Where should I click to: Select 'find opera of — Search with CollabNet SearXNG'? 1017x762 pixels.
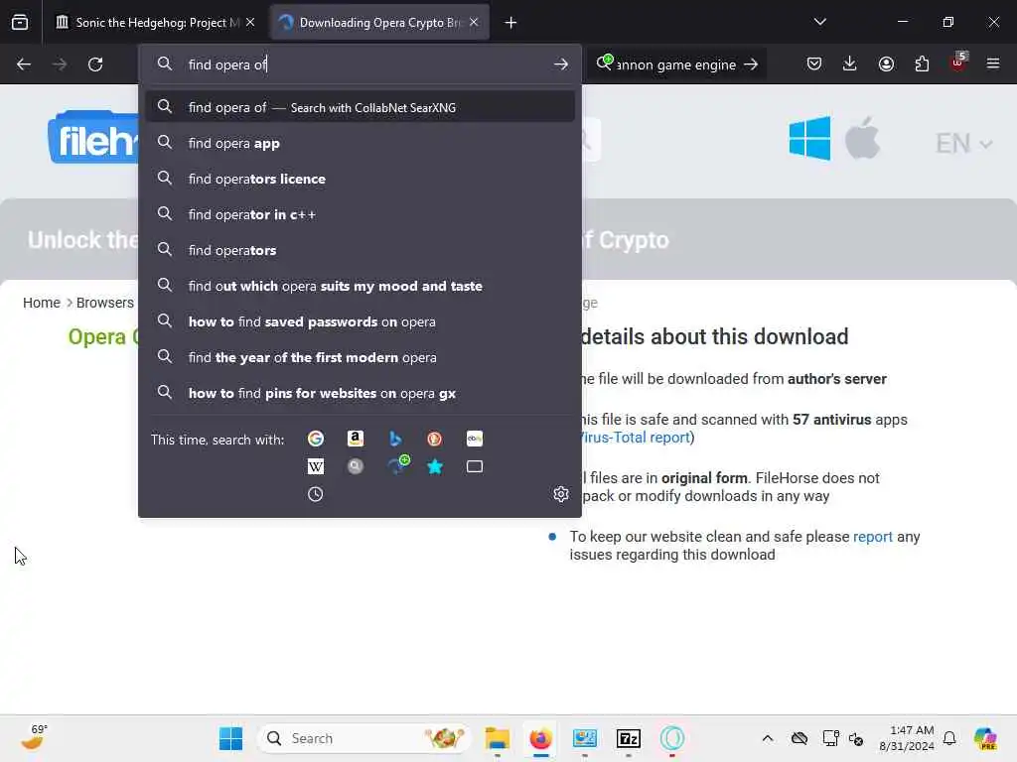360,107
